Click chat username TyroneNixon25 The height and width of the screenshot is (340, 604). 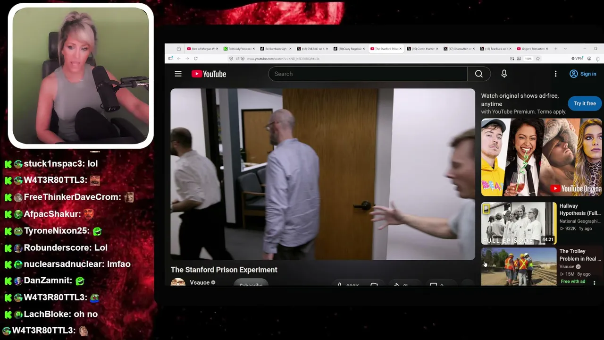(57, 231)
